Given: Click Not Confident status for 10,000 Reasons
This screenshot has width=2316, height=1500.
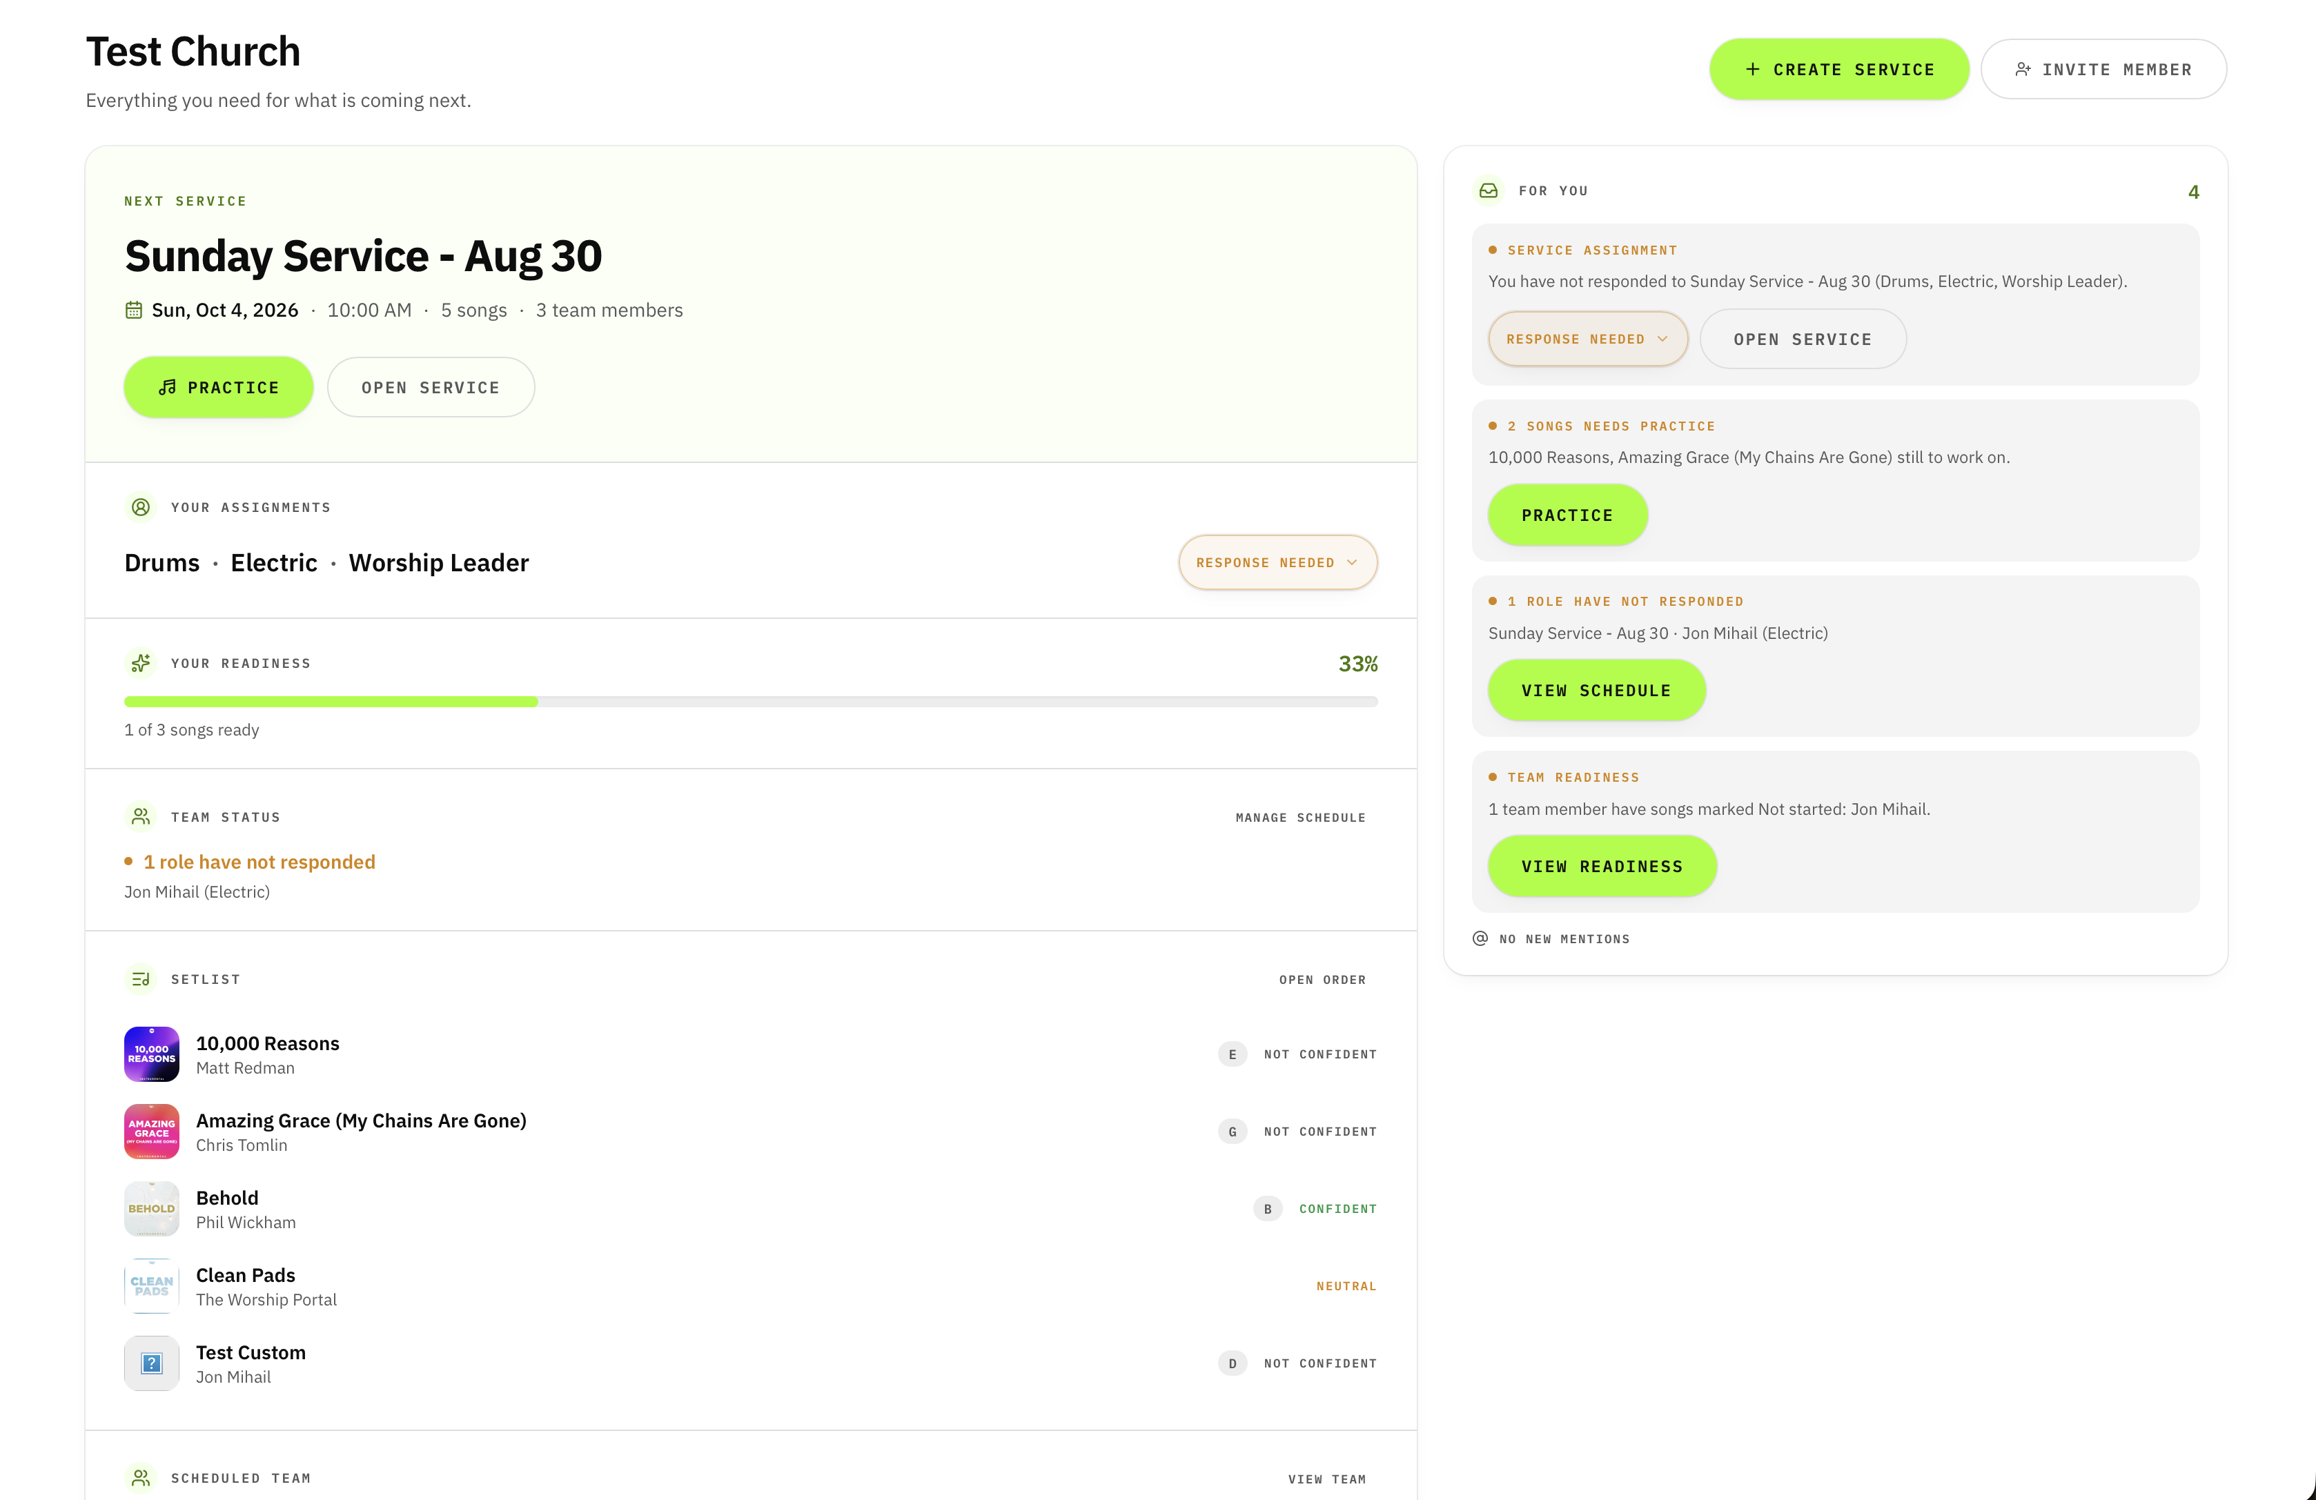Looking at the screenshot, I should (1320, 1054).
